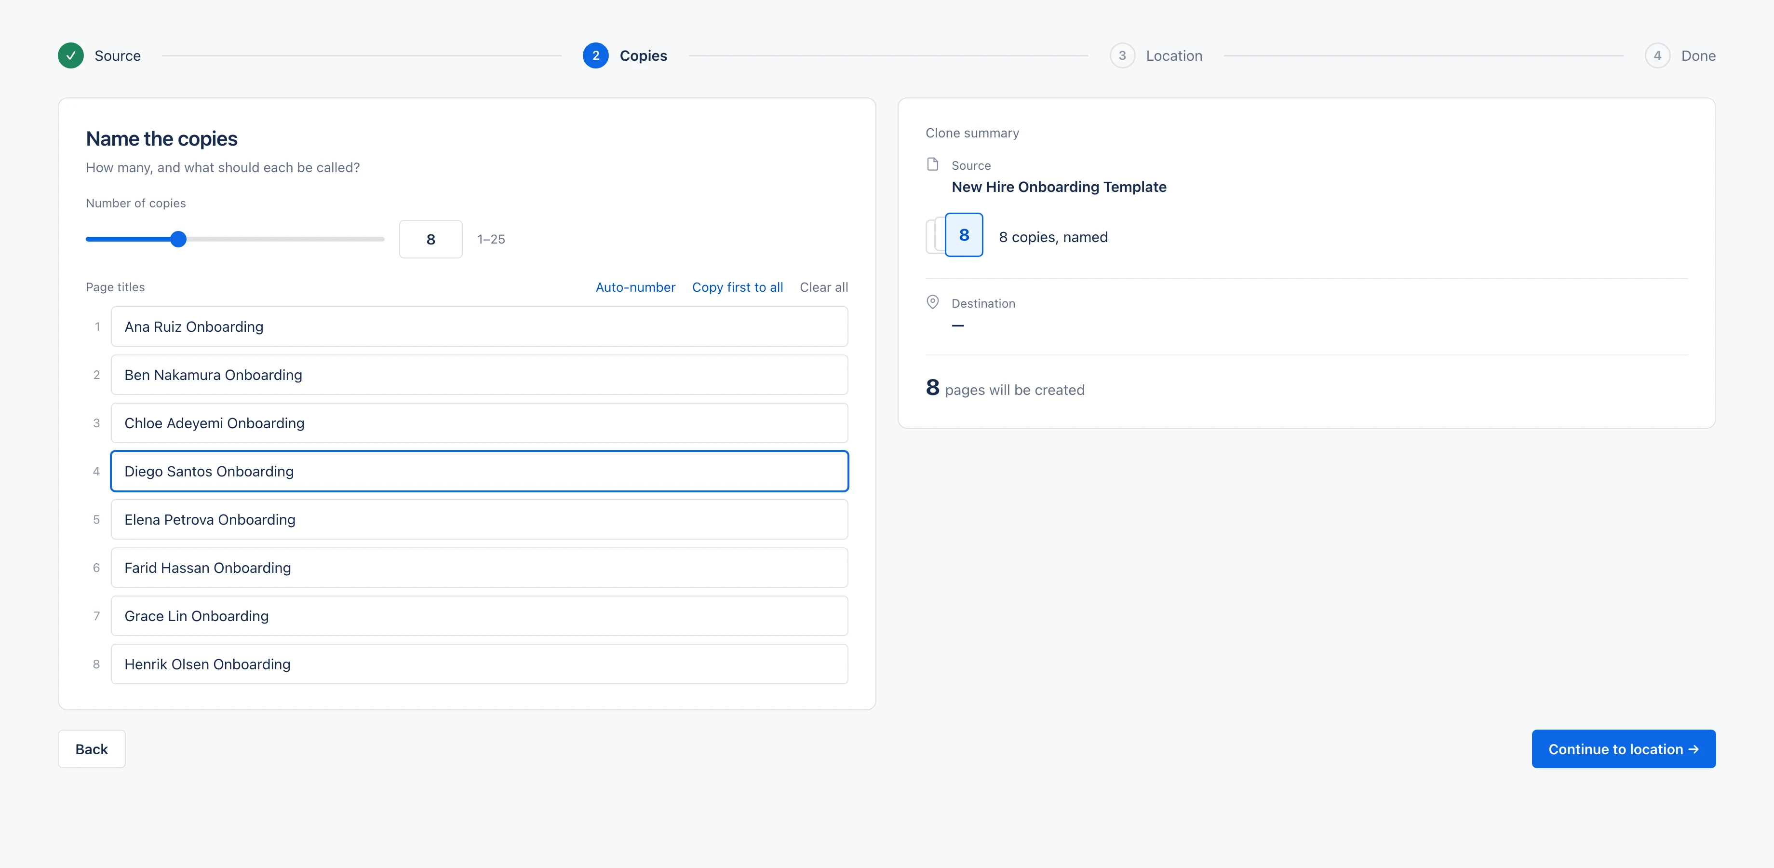Click the Auto-number link
This screenshot has width=1774, height=868.
coord(635,287)
